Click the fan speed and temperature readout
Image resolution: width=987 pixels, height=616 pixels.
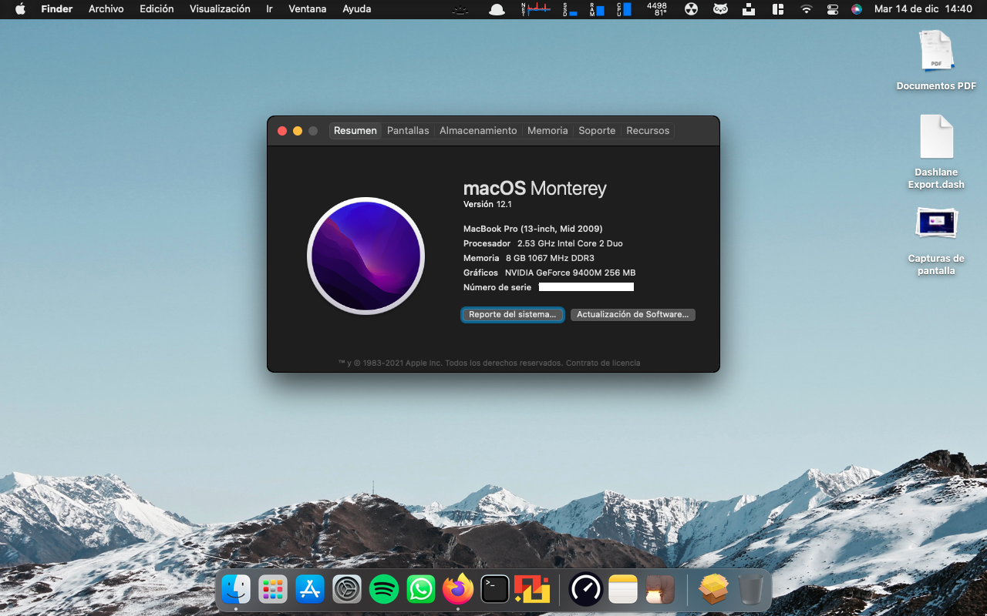click(657, 9)
